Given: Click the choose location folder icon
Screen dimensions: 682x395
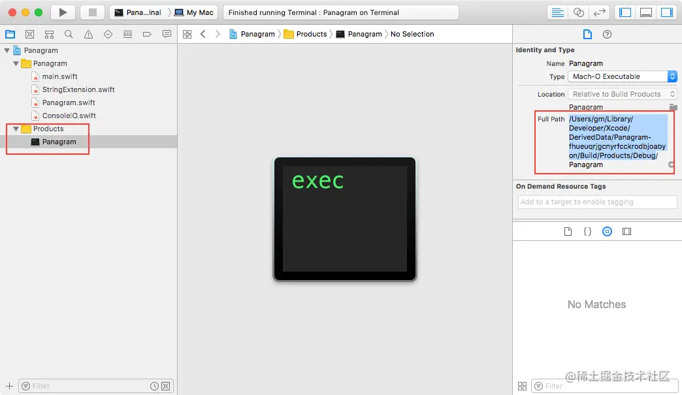Looking at the screenshot, I should pos(673,107).
